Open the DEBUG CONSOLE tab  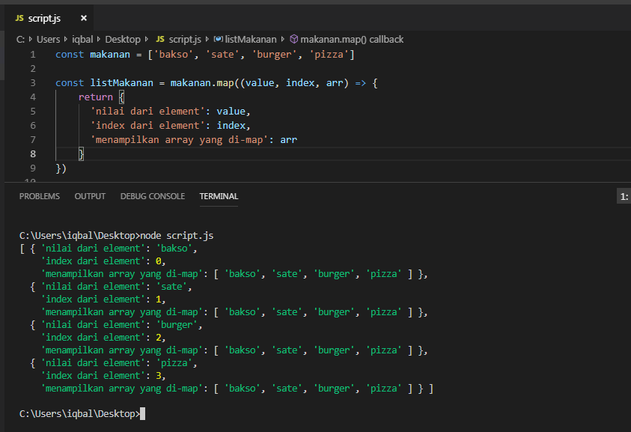[152, 196]
